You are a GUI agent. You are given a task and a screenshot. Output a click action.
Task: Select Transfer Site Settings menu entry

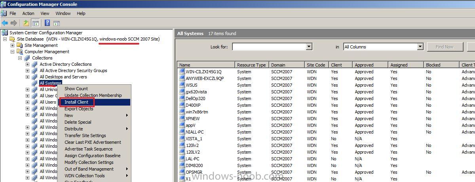(95, 136)
